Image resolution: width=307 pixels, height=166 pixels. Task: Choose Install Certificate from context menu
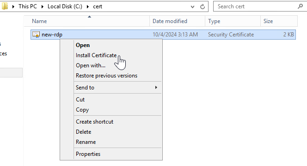[x=96, y=55]
